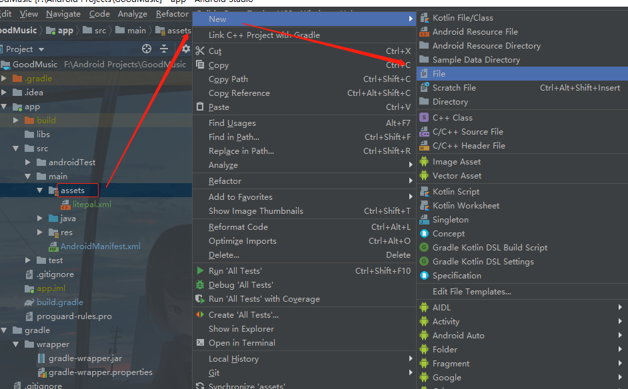628x389 pixels.
Task: Click the Run with Coverage shield icon
Action: tap(200, 298)
